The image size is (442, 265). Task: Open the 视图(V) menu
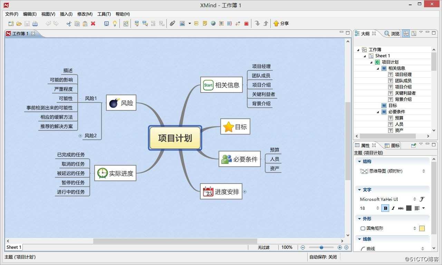pyautogui.click(x=48, y=14)
